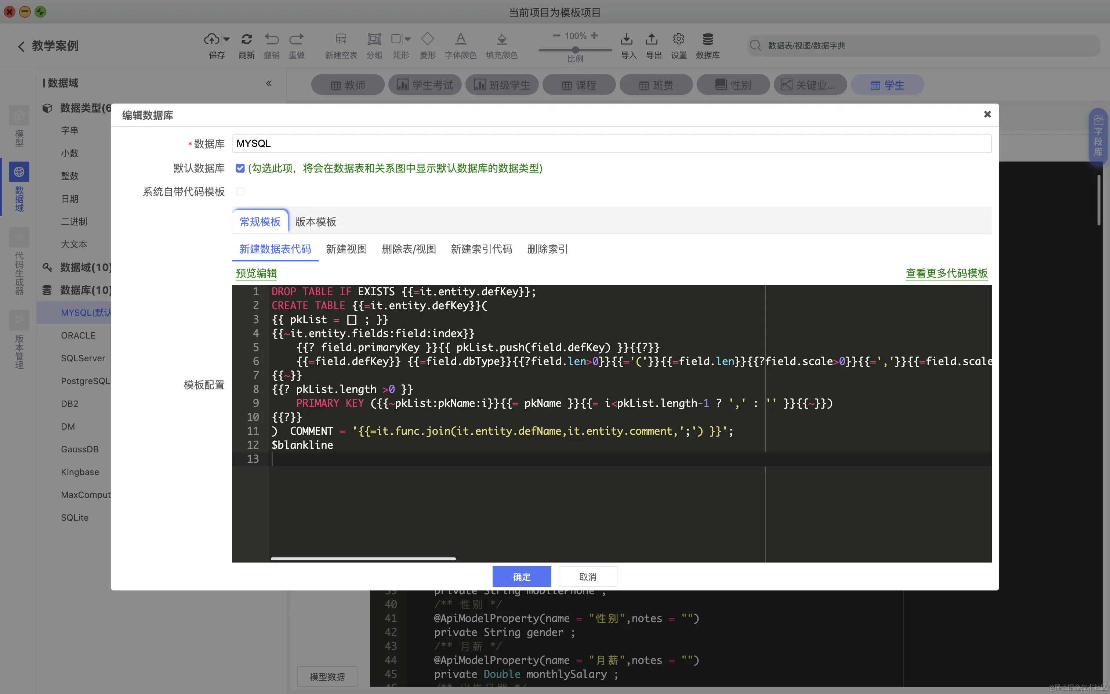The width and height of the screenshot is (1110, 694).
Task: Click the MYSQL database name field
Action: [611, 144]
